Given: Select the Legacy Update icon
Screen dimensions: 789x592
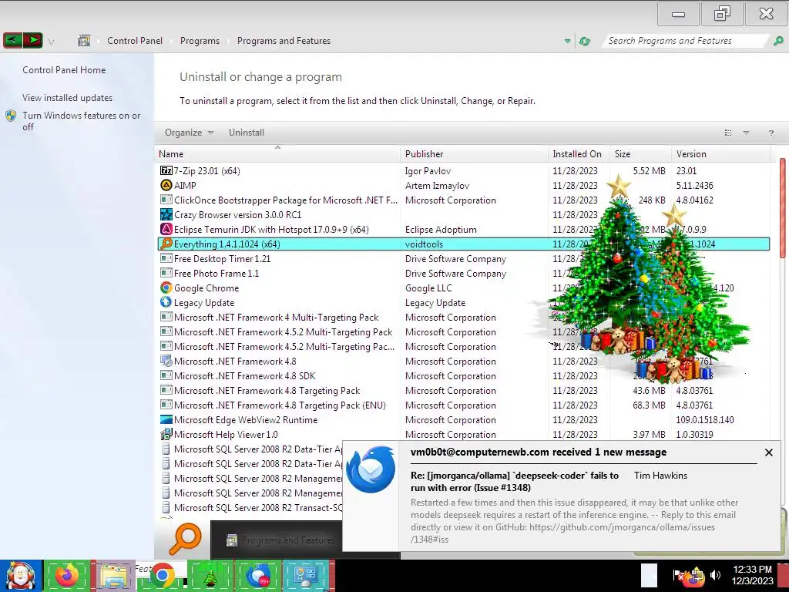Looking at the screenshot, I should (x=166, y=302).
